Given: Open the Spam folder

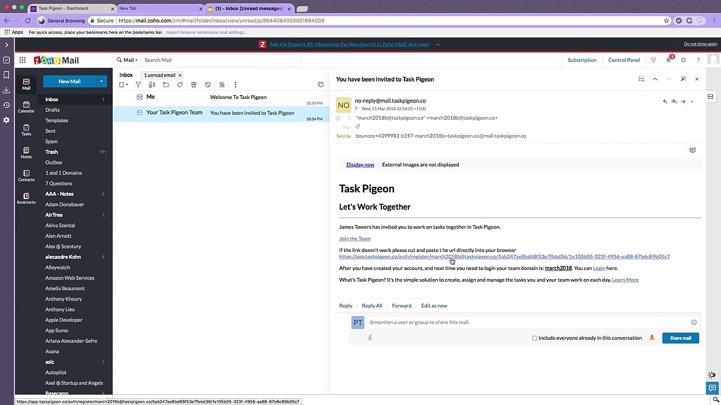Looking at the screenshot, I should click(x=52, y=142).
